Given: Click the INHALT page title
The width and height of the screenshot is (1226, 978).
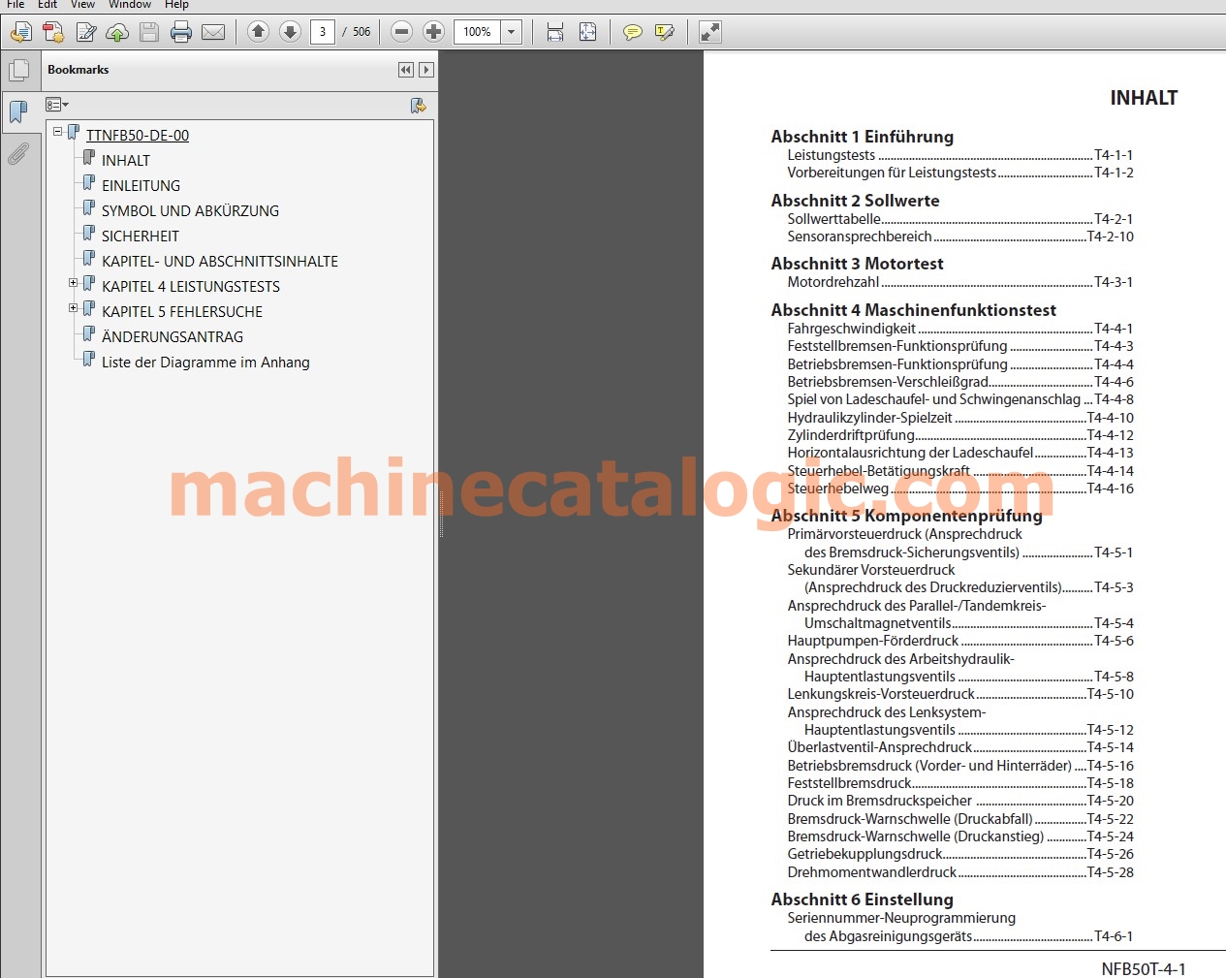Looking at the screenshot, I should click(1144, 98).
